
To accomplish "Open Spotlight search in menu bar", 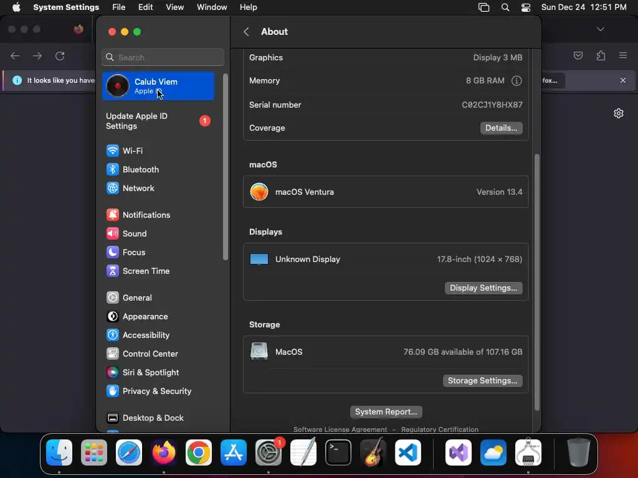I will click(505, 7).
